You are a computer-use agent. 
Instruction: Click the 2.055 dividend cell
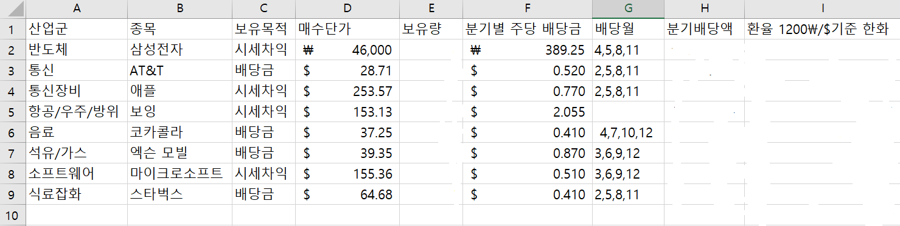pos(527,111)
